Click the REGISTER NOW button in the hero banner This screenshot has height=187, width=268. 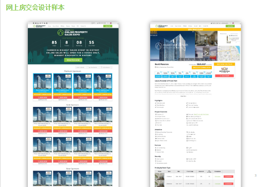73,60
